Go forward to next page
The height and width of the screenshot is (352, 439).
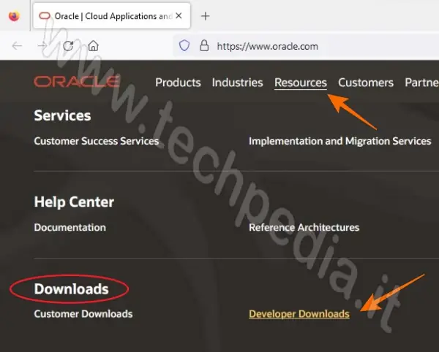[42, 46]
